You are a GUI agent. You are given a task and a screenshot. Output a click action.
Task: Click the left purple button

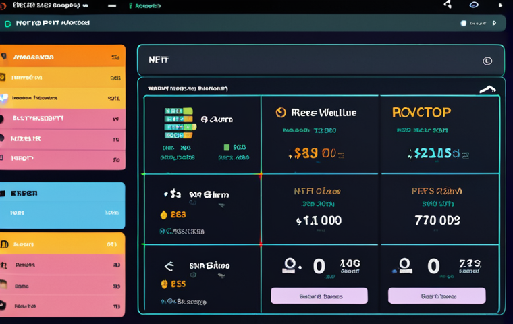[319, 296]
